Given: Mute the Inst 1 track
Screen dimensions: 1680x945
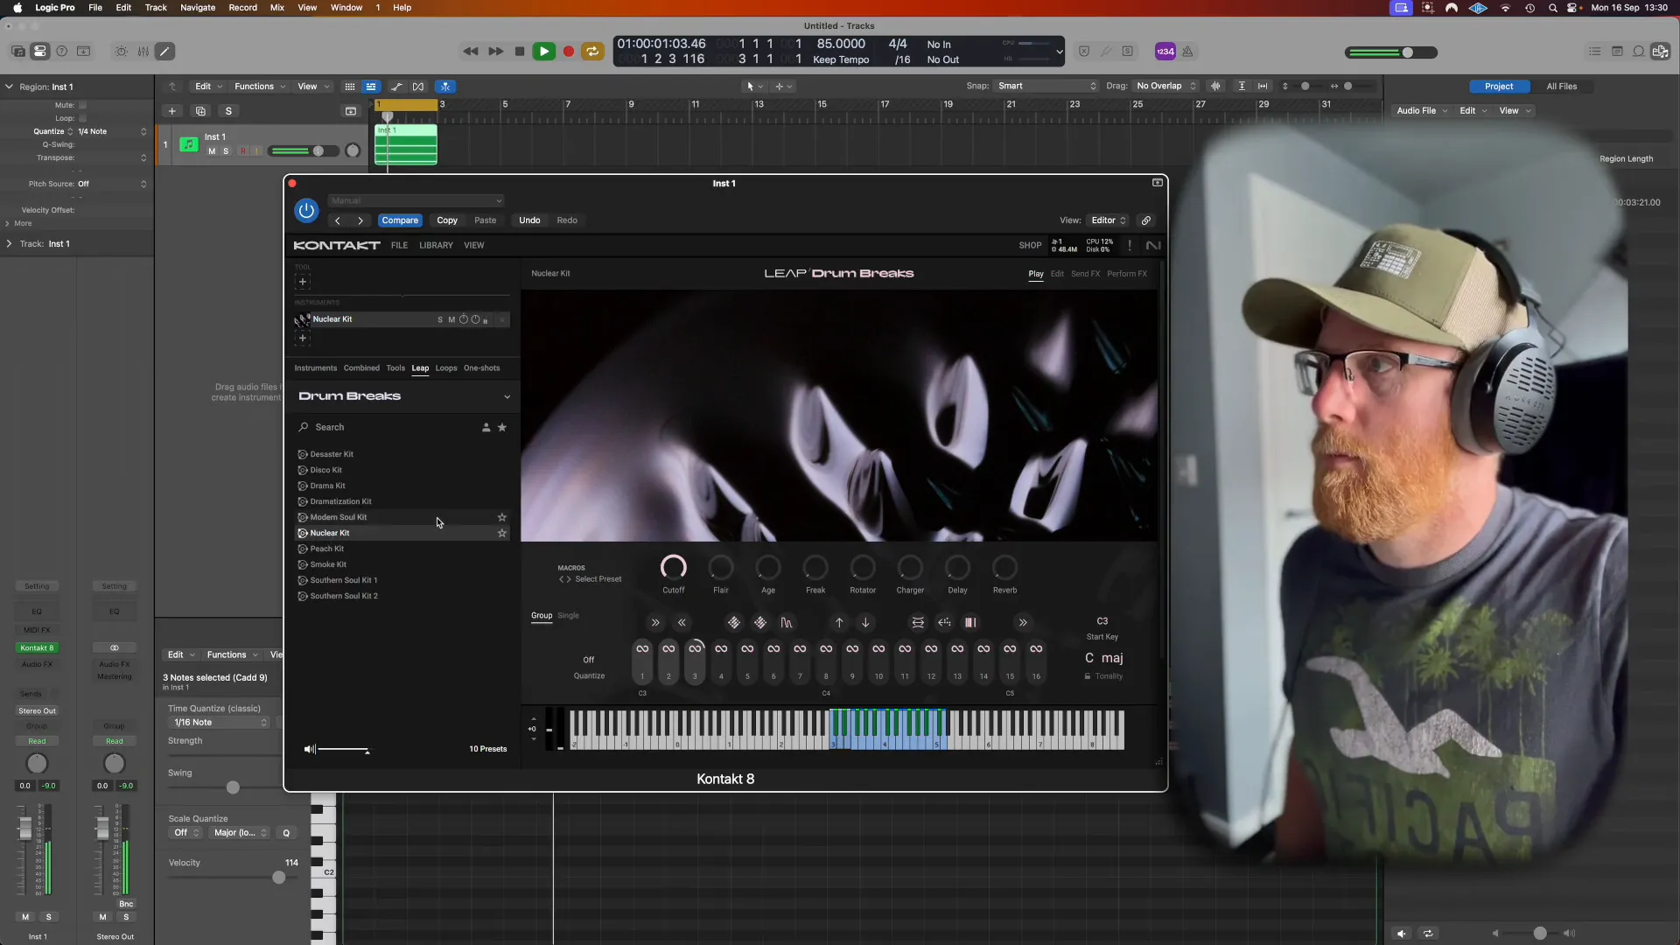Looking at the screenshot, I should (x=212, y=151).
